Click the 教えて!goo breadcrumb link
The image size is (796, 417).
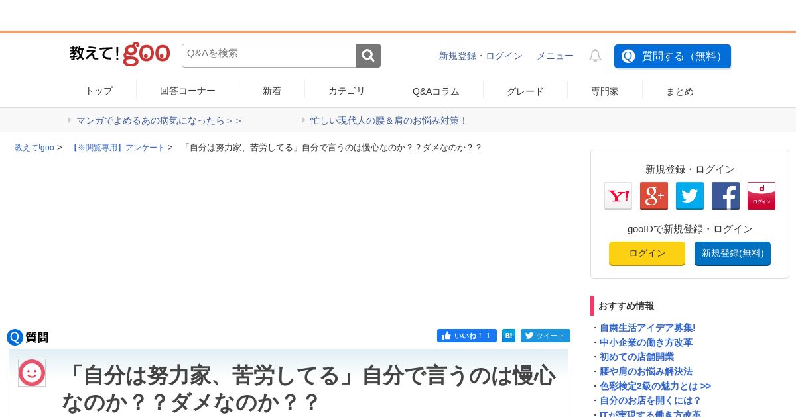coord(34,148)
